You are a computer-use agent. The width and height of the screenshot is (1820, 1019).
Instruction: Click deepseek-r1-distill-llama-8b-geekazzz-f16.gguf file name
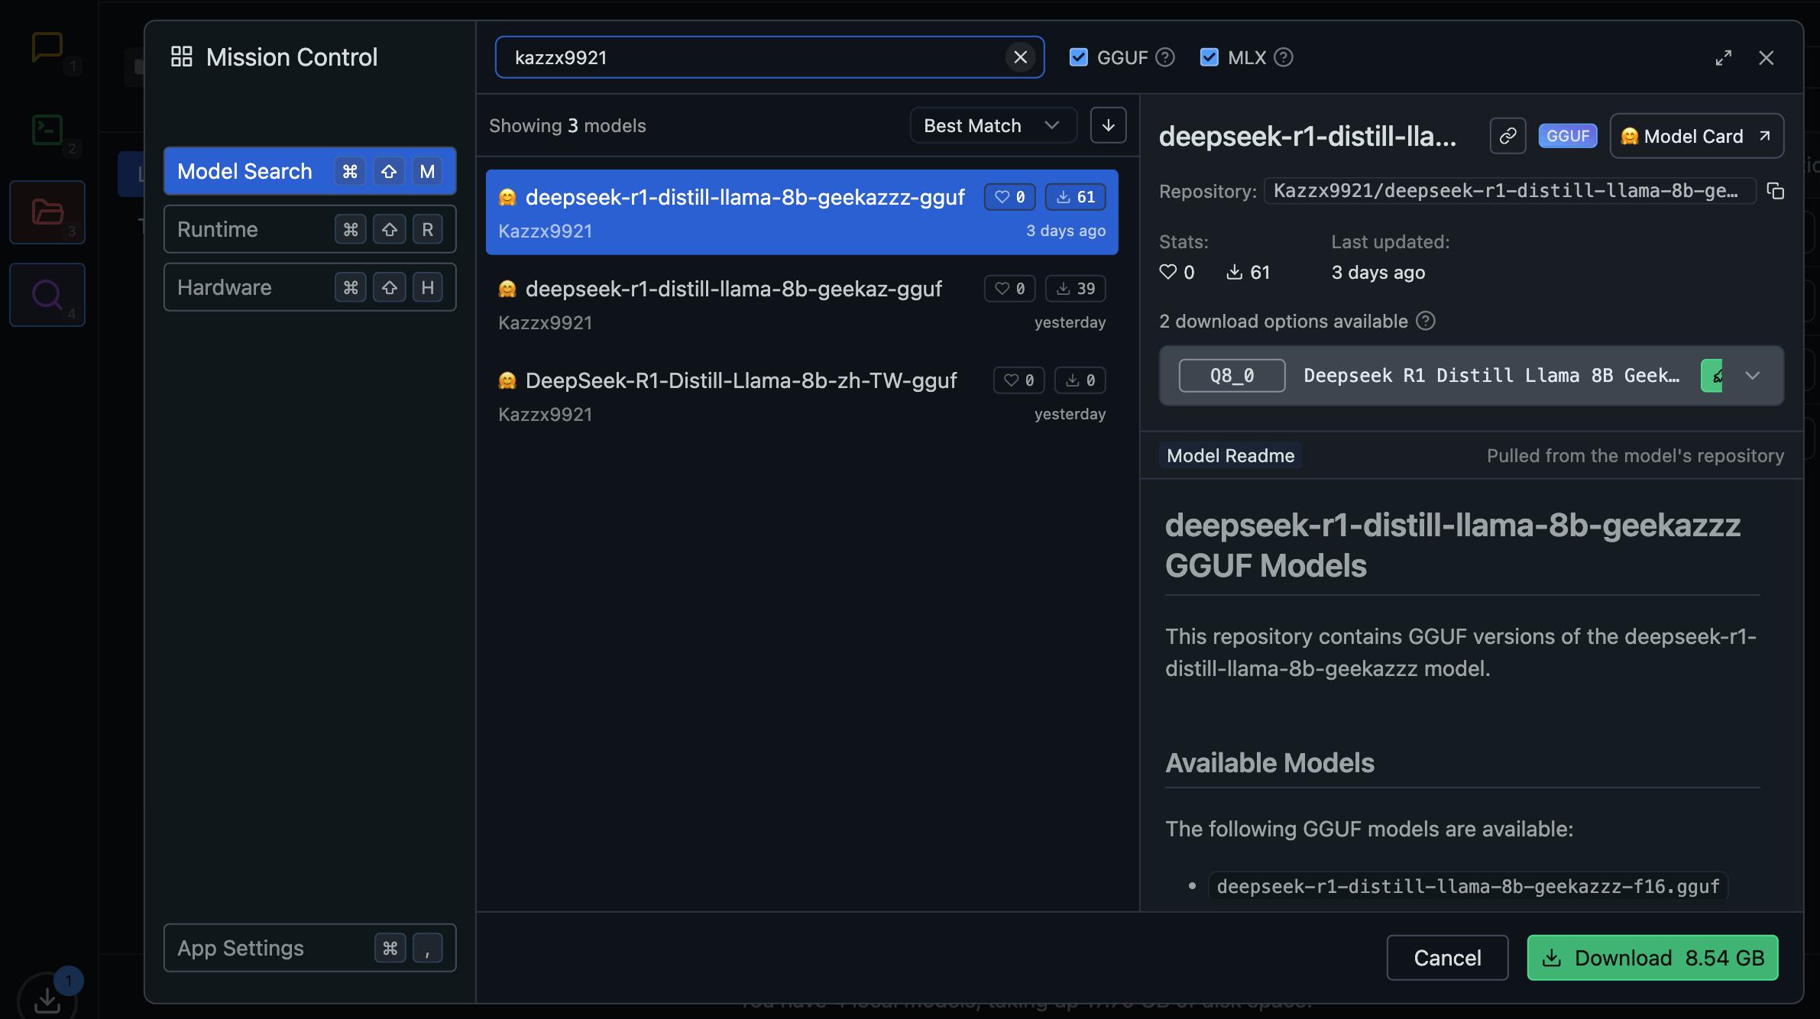click(x=1468, y=886)
